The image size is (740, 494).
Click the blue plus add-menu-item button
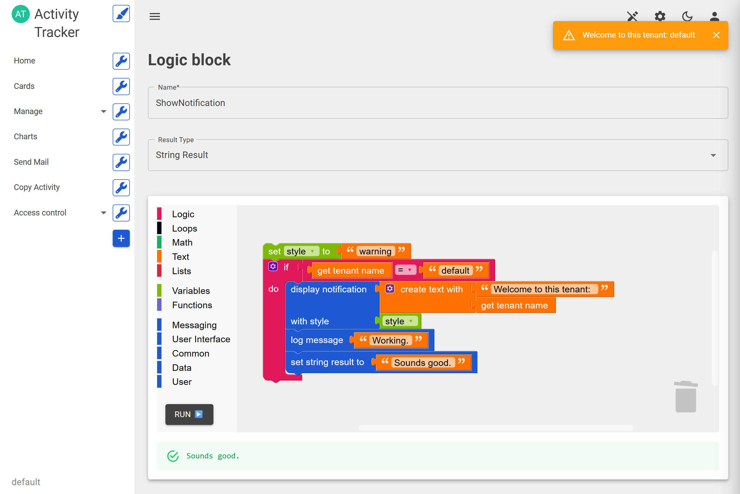pyautogui.click(x=121, y=239)
